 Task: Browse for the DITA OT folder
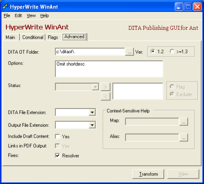129,52
